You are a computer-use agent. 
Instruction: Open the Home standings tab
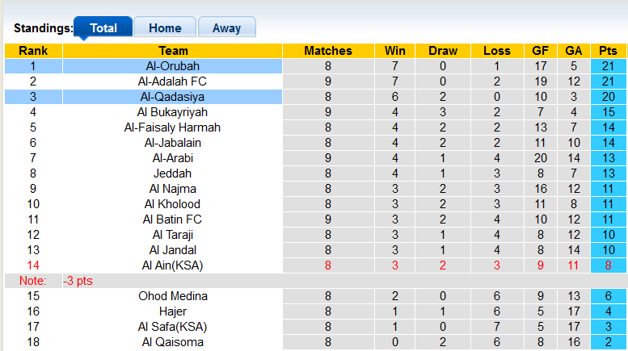pyautogui.click(x=165, y=27)
